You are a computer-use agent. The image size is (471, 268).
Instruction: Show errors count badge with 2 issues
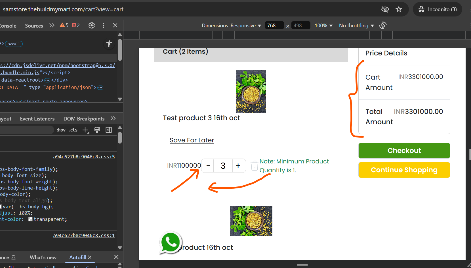click(76, 25)
